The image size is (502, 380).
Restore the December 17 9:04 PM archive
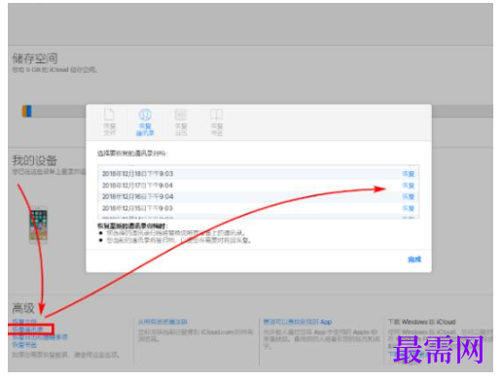coord(409,186)
